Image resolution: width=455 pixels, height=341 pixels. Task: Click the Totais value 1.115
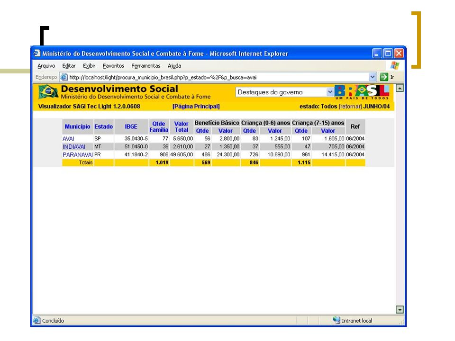tap(304, 162)
